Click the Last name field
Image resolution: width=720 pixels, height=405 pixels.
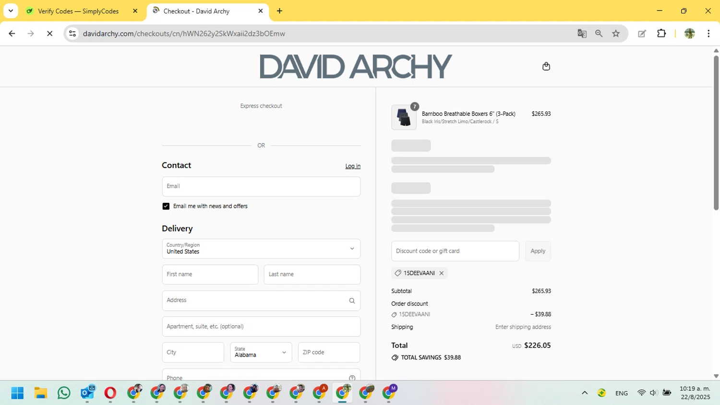coord(312,274)
